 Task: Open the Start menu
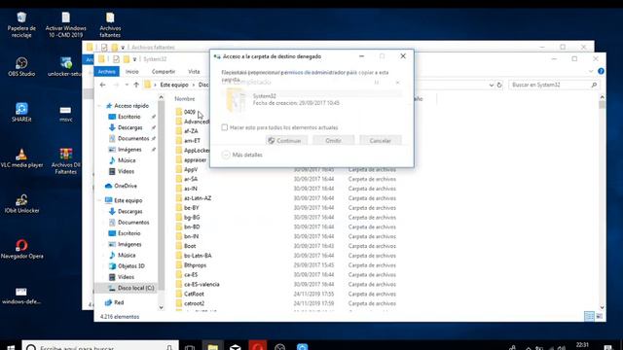coord(11,346)
